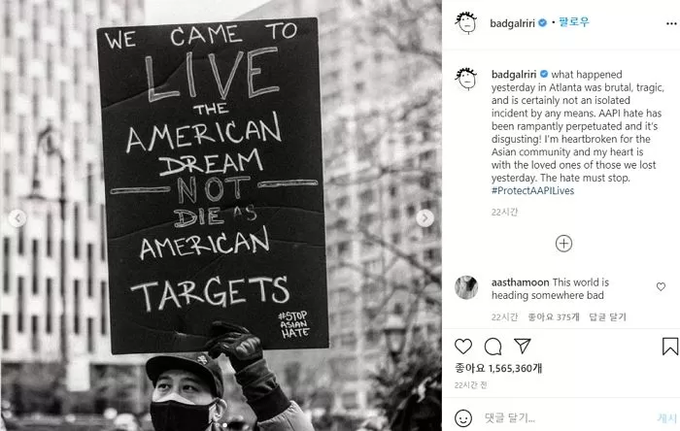Click aasthamoon username in comment
Screen dimensions: 680x431
click(520, 282)
